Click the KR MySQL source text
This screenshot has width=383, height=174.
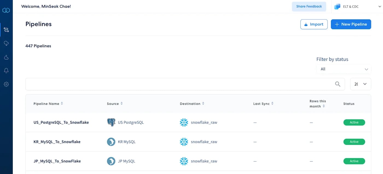(x=127, y=142)
